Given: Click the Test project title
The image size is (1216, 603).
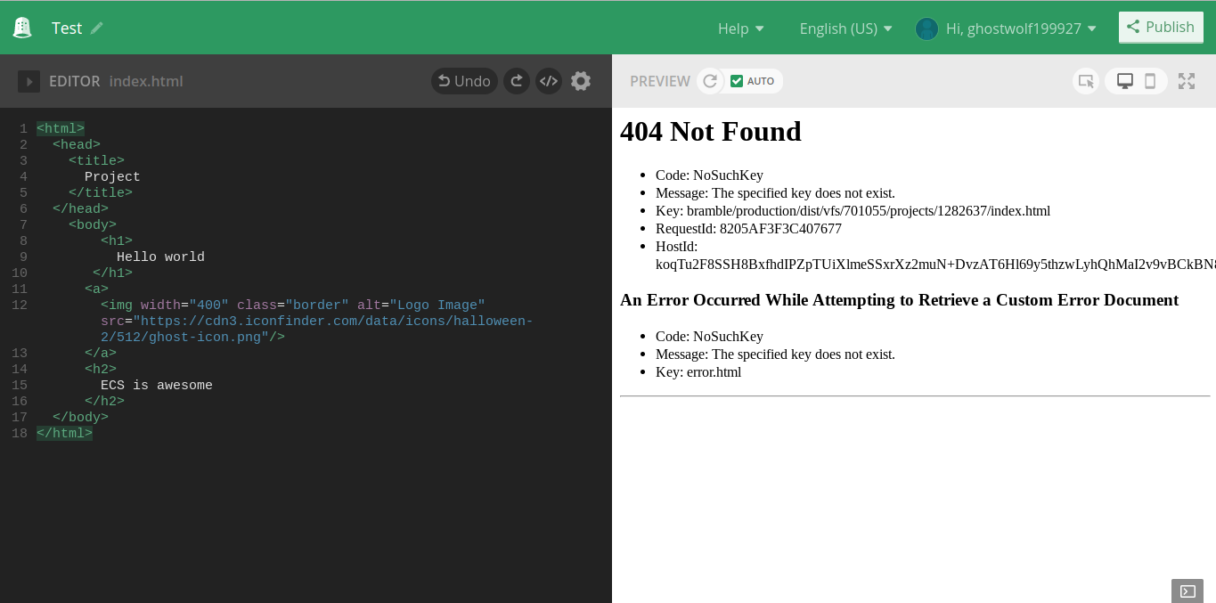Looking at the screenshot, I should tap(67, 29).
